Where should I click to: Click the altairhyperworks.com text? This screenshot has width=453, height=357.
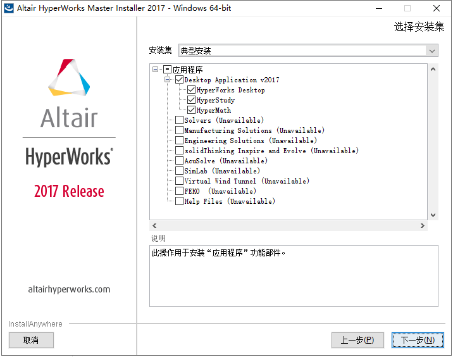click(69, 289)
